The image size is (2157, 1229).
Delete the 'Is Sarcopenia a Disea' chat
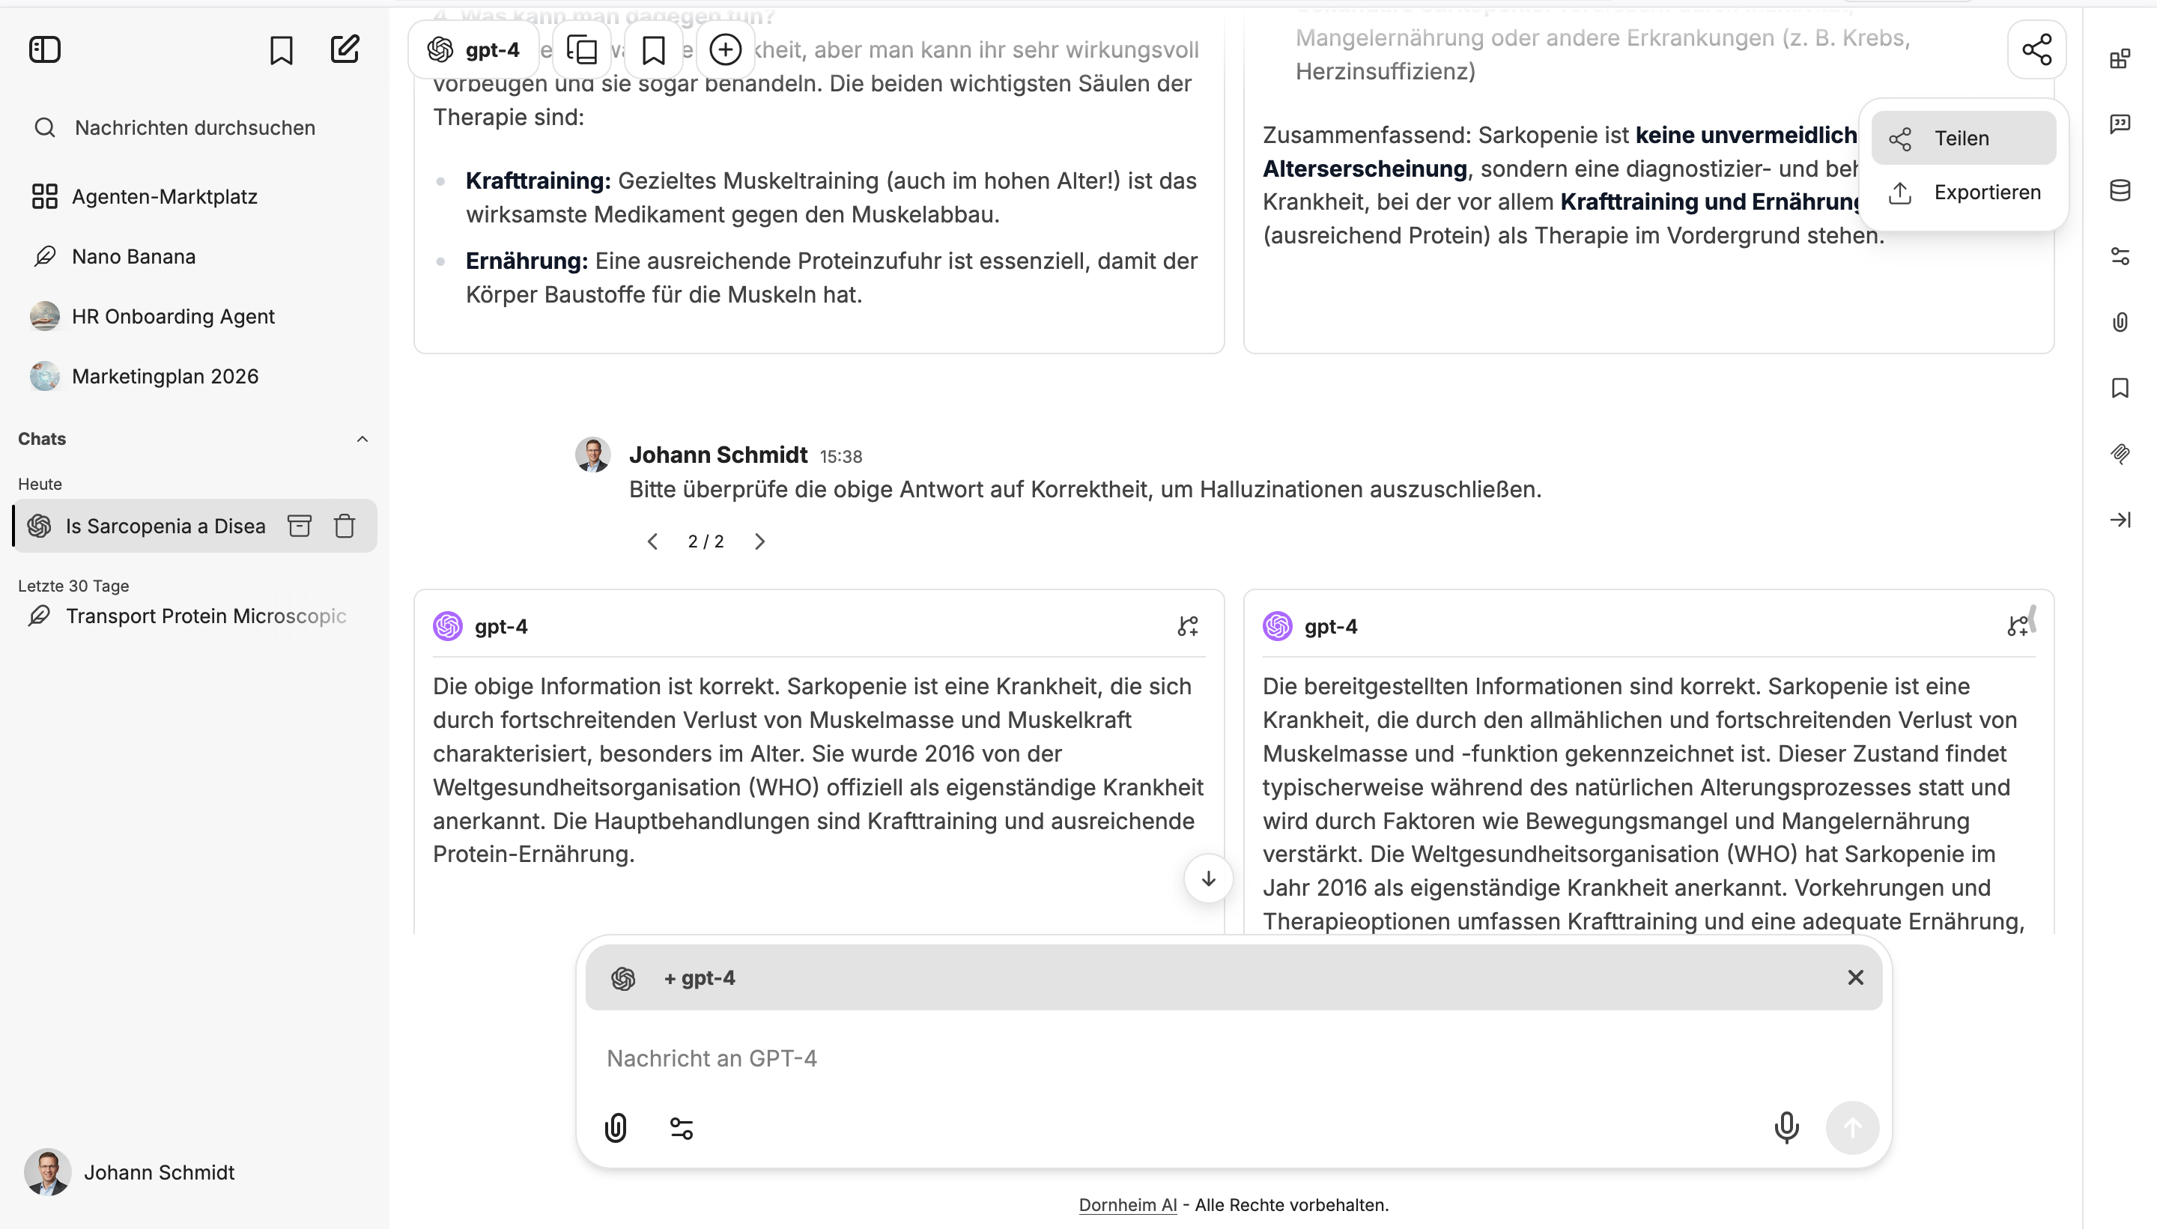click(345, 525)
